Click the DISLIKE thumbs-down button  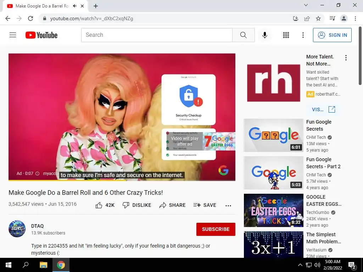(137, 205)
